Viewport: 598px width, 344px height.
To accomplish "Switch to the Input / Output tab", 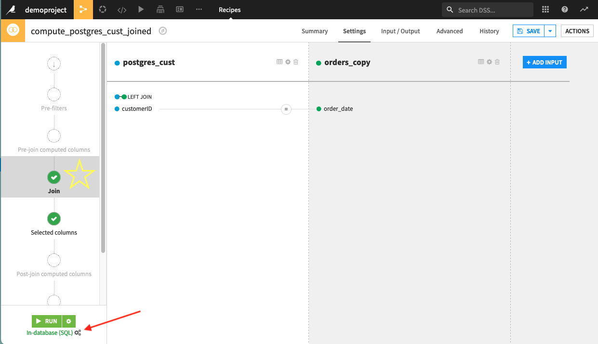I will (x=400, y=31).
